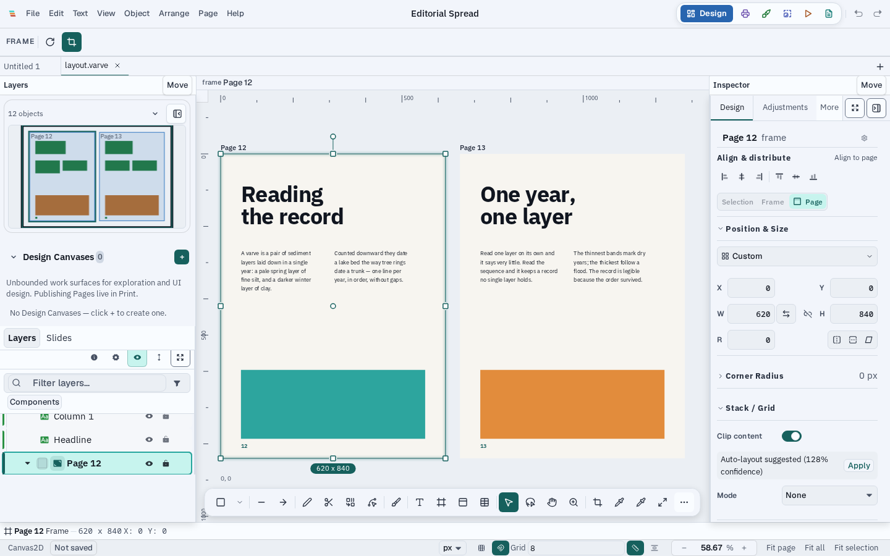Toggle Clip content switch
The image size is (890, 556).
[x=792, y=436]
